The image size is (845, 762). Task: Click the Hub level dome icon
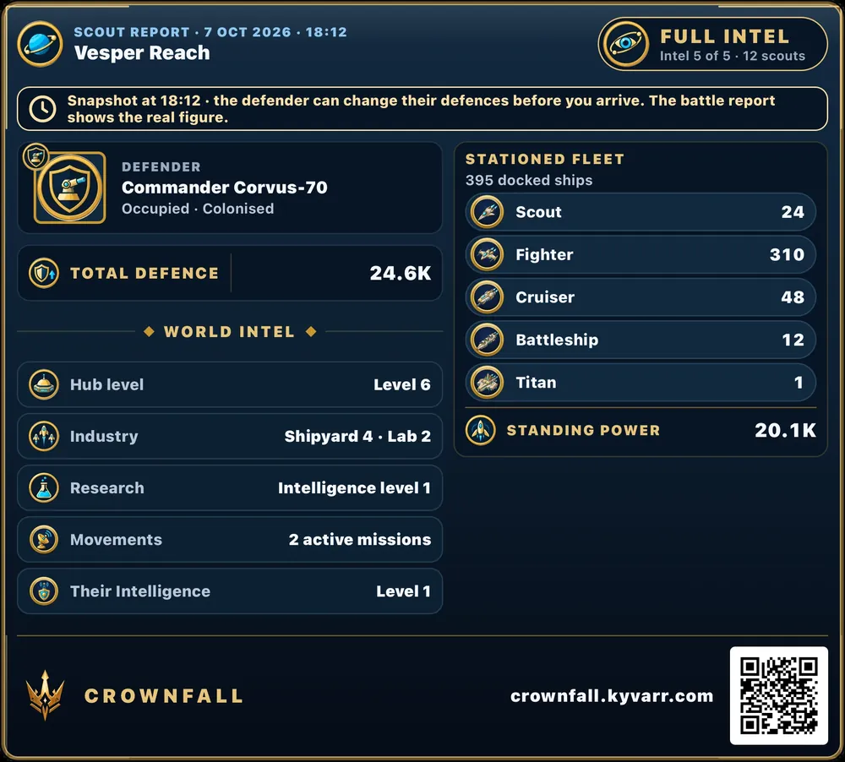[44, 384]
